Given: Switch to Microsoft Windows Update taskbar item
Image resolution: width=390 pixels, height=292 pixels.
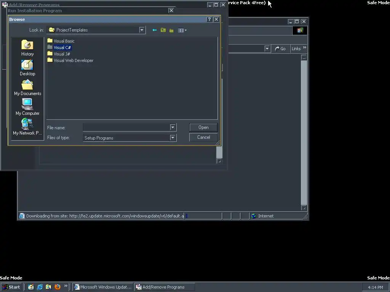Looking at the screenshot, I should point(103,287).
